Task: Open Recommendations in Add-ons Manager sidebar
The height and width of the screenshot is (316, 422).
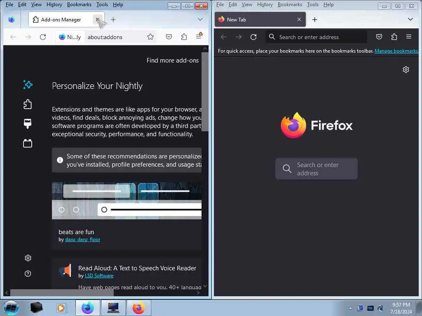Action: pos(28,85)
